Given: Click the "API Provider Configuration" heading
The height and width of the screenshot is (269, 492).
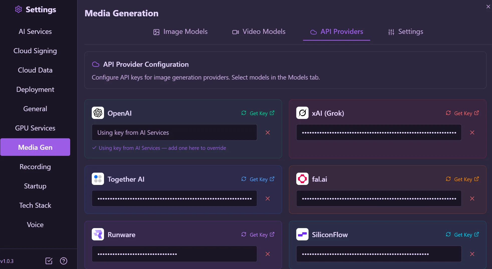Looking at the screenshot, I should 146,64.
